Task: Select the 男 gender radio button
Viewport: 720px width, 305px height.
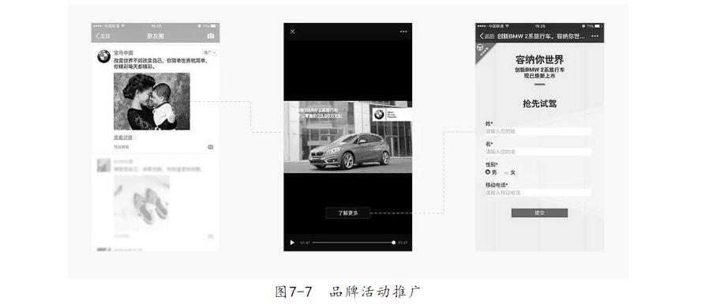Action: point(488,172)
